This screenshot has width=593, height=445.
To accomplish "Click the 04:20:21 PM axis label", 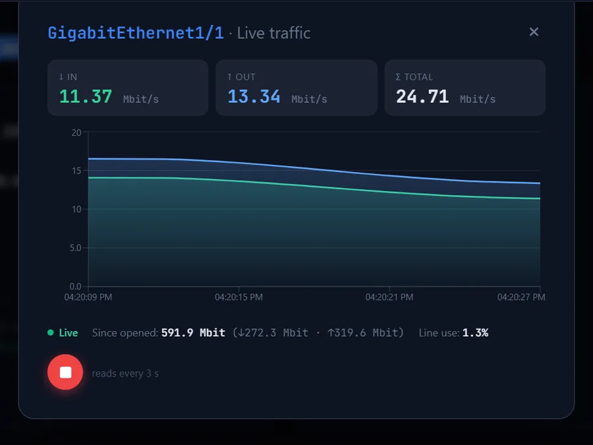I will click(389, 297).
